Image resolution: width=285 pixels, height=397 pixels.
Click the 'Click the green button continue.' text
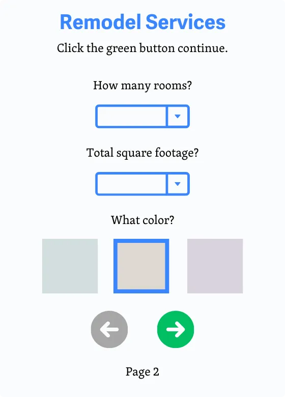click(142, 48)
